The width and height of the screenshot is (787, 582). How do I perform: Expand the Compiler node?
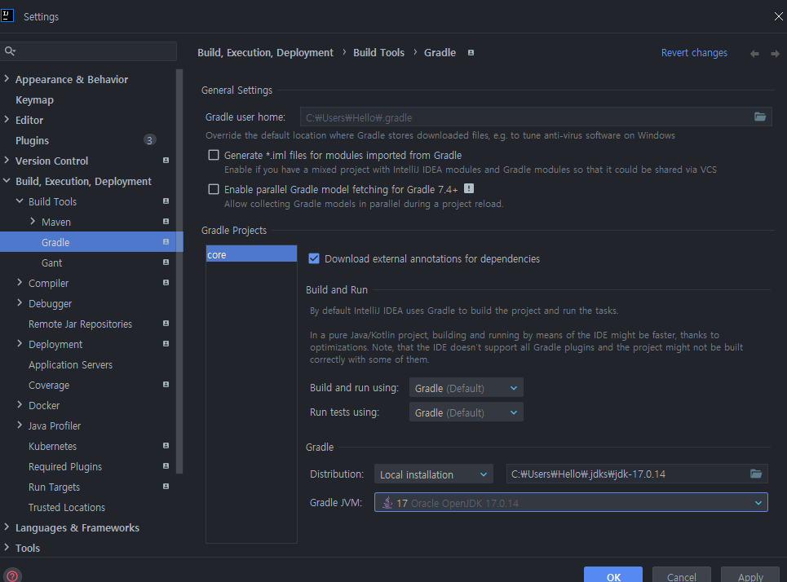[x=20, y=283]
